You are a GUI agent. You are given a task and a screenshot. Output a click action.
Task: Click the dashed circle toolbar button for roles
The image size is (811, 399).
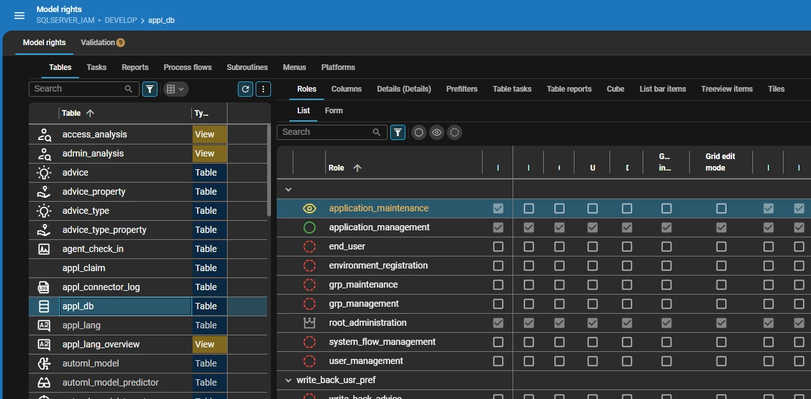tap(455, 132)
